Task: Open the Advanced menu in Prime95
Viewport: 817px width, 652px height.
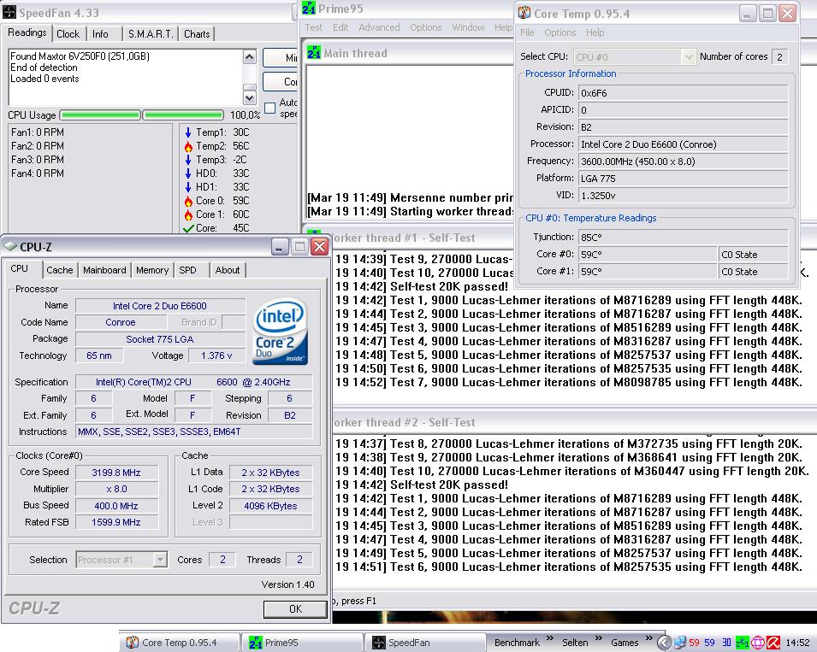Action: 379,27
